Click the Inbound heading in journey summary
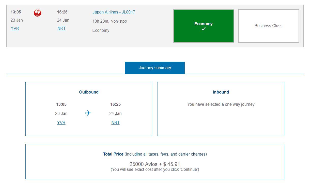 (x=221, y=92)
